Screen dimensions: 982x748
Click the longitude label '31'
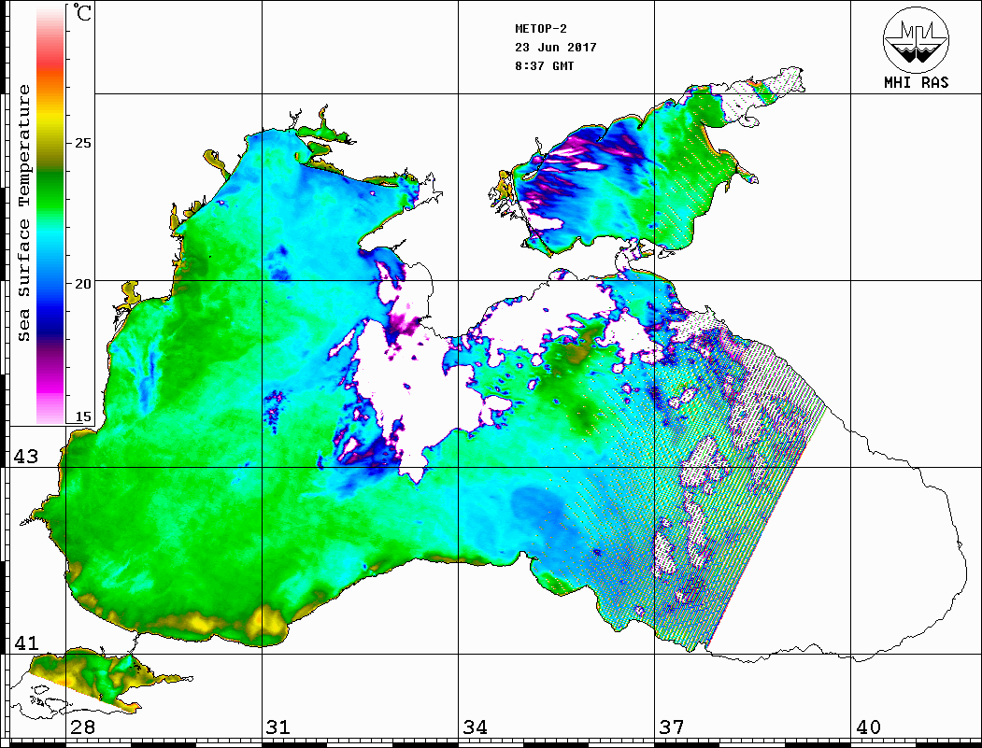tap(278, 727)
